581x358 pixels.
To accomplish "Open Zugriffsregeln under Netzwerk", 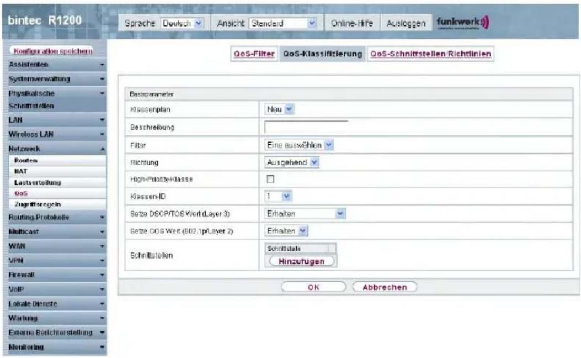I will [57, 204].
